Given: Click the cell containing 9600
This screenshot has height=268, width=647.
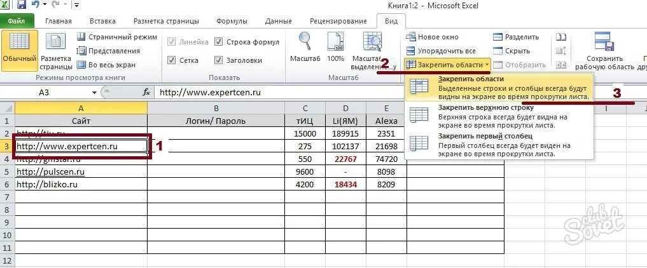Looking at the screenshot, I should pos(305,171).
